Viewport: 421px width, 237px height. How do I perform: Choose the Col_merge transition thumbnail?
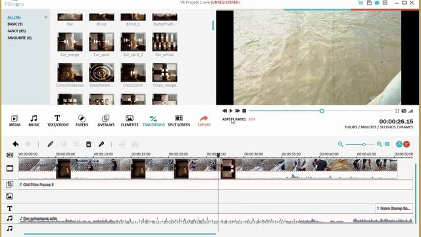[x=70, y=42]
